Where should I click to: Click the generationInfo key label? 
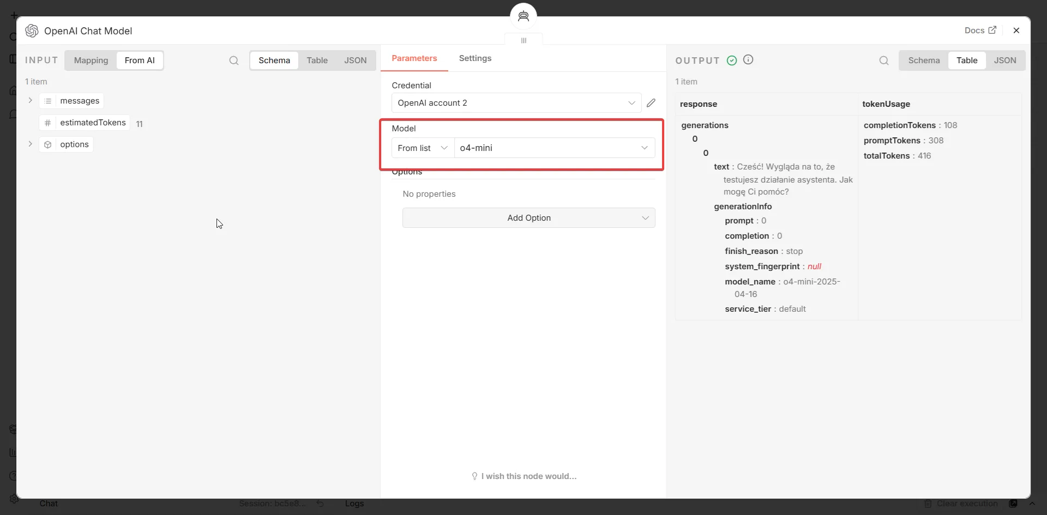click(743, 207)
